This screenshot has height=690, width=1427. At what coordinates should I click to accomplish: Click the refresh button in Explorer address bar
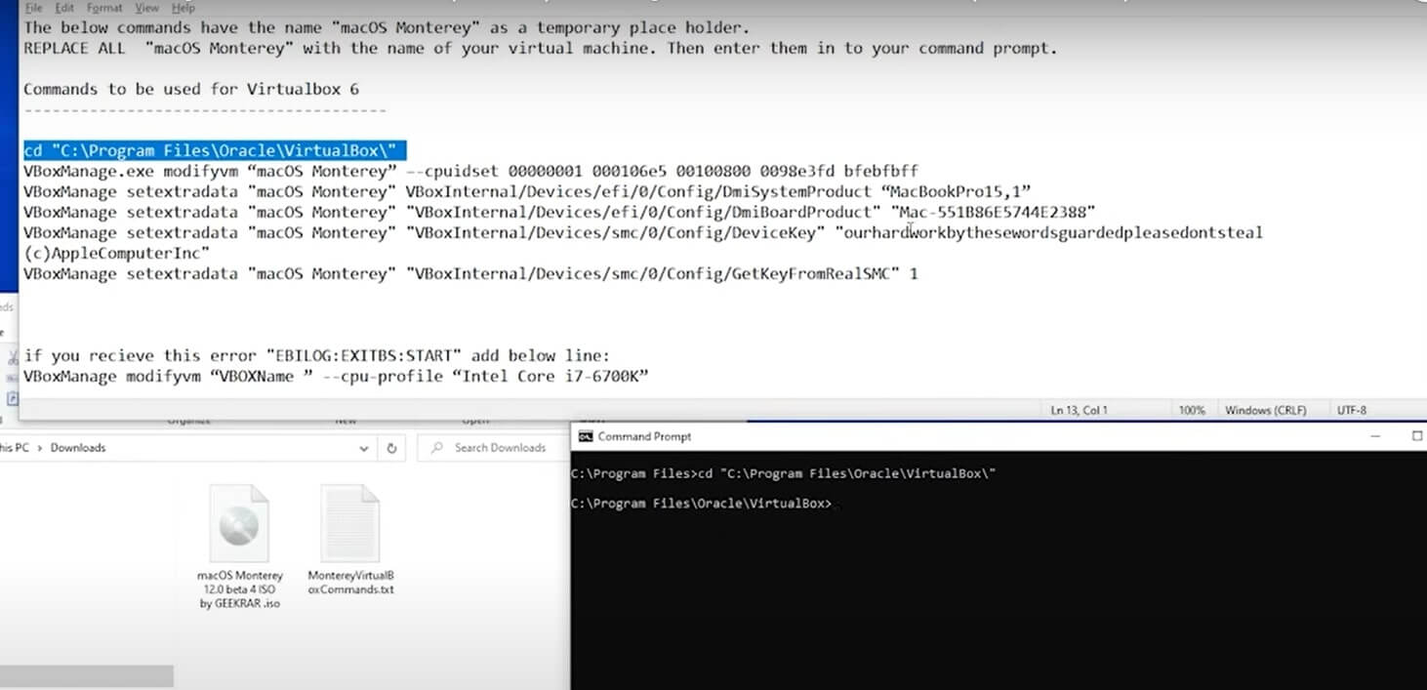pyautogui.click(x=391, y=448)
